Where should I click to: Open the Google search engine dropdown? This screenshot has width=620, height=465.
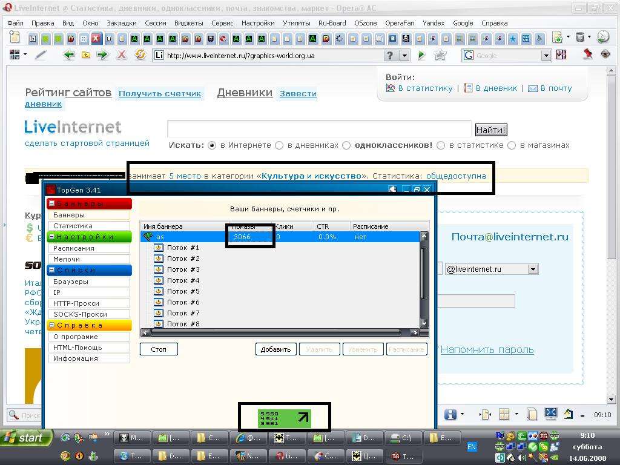[x=546, y=56]
